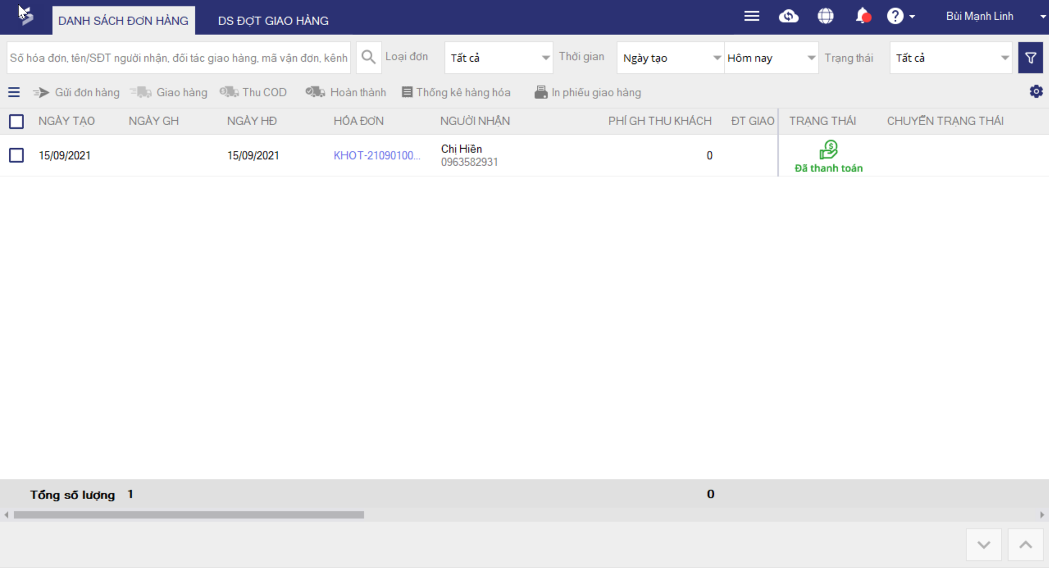Open the notifications bell
1049x568 pixels.
click(863, 16)
